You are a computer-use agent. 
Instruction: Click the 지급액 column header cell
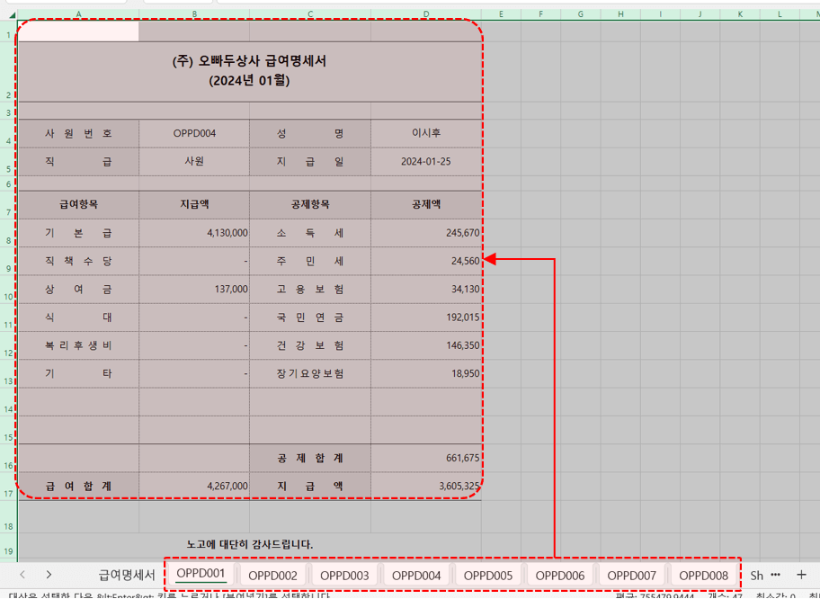pos(194,204)
